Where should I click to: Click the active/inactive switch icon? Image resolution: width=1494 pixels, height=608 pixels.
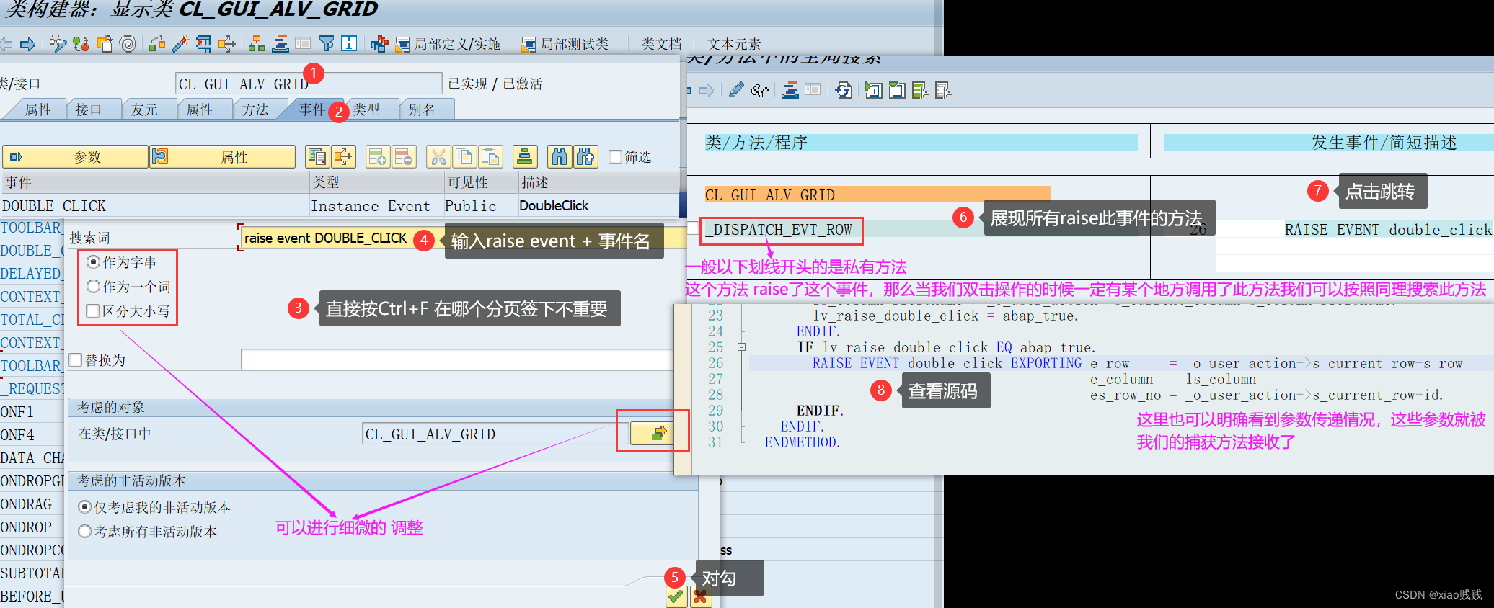(x=81, y=45)
